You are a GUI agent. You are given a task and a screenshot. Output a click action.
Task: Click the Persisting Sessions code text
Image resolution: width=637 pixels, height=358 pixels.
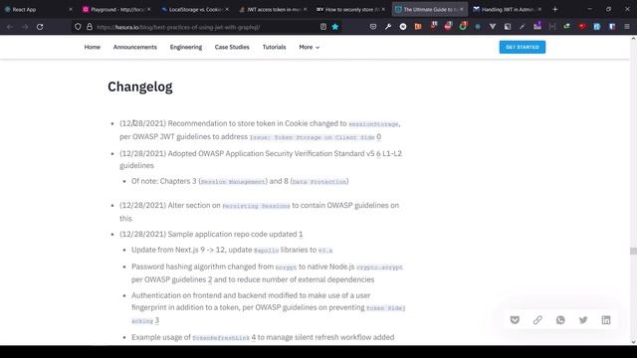(256, 206)
